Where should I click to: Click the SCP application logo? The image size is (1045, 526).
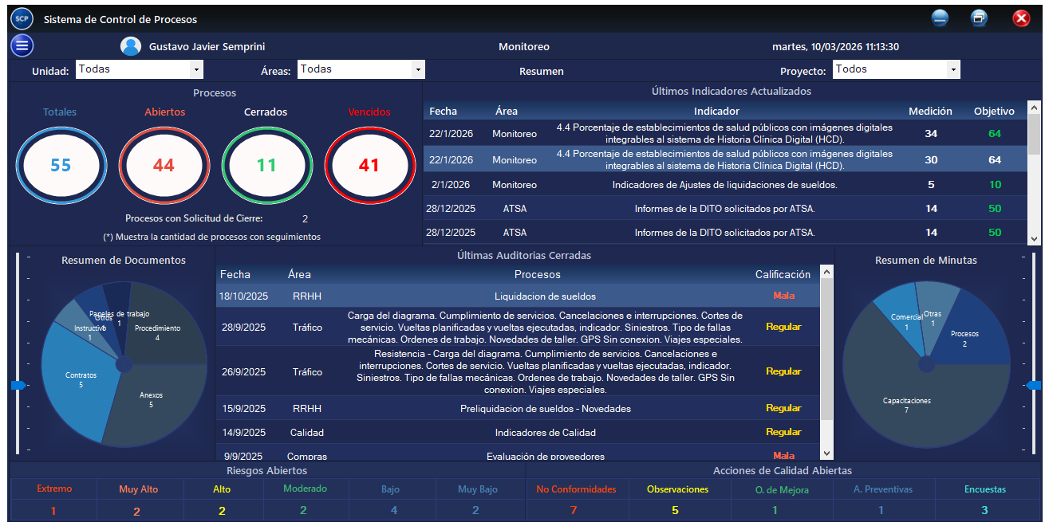point(22,18)
